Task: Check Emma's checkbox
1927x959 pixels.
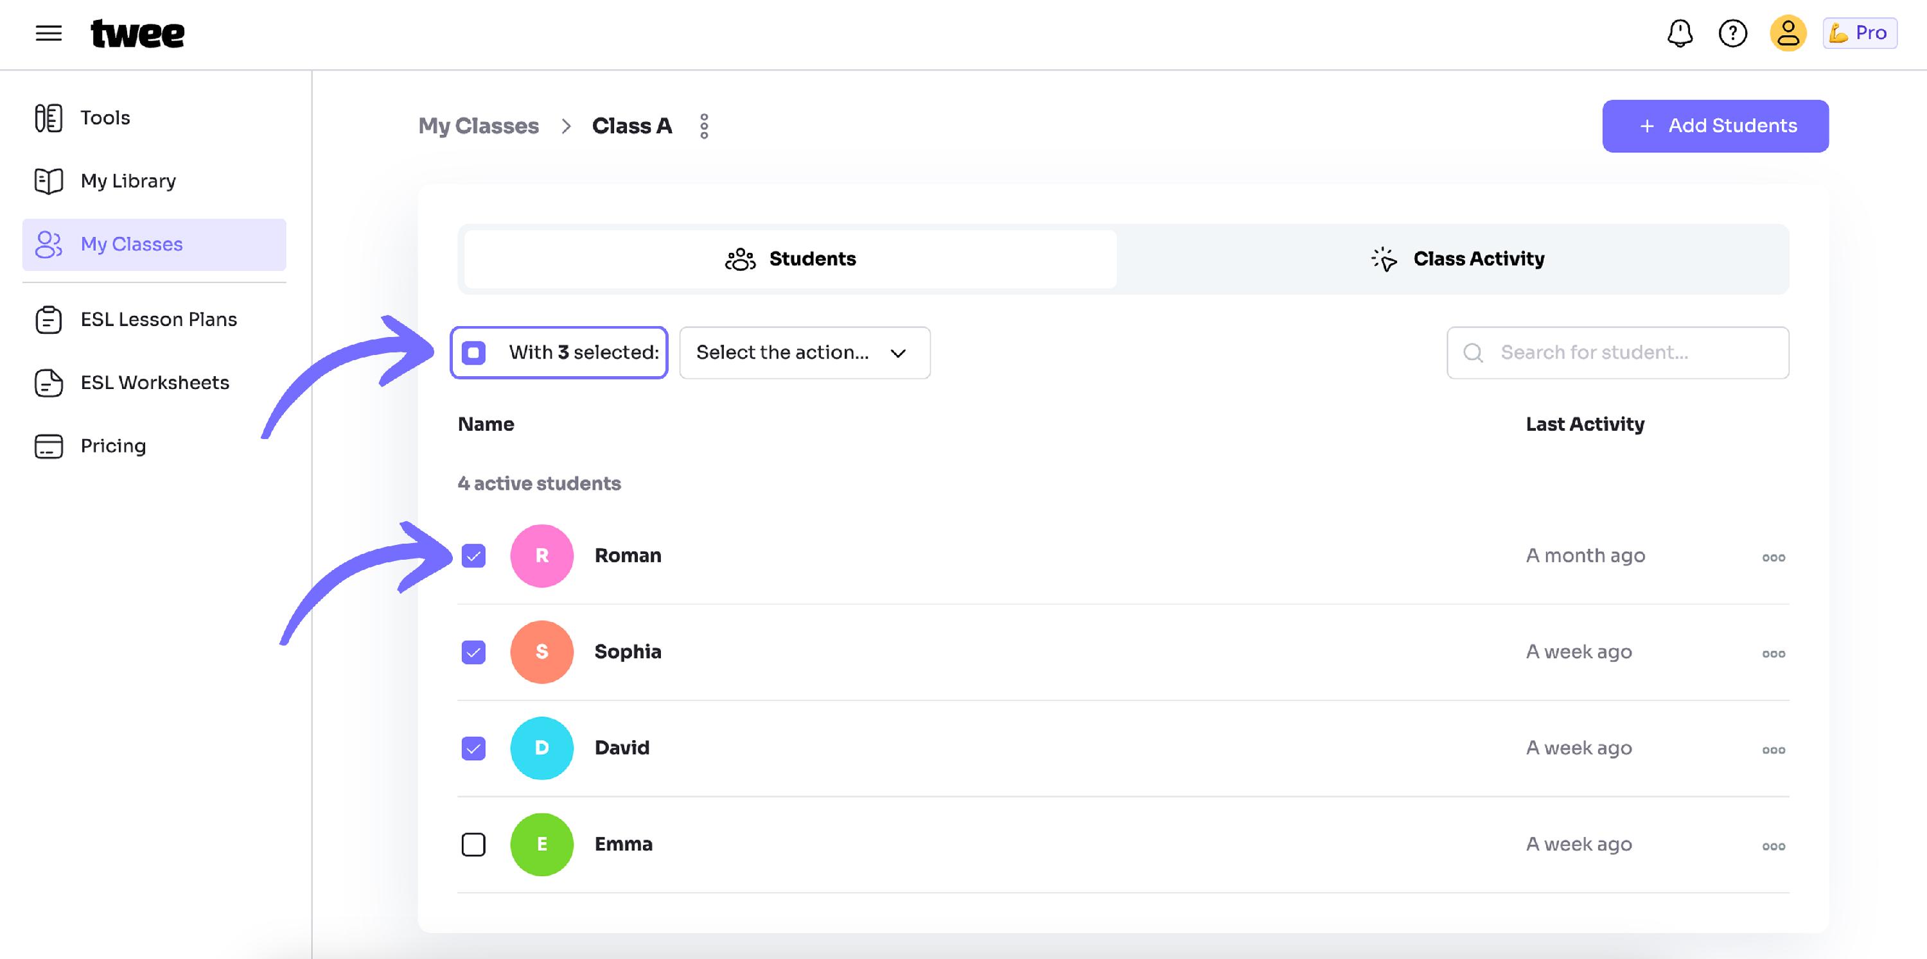Action: 473,845
